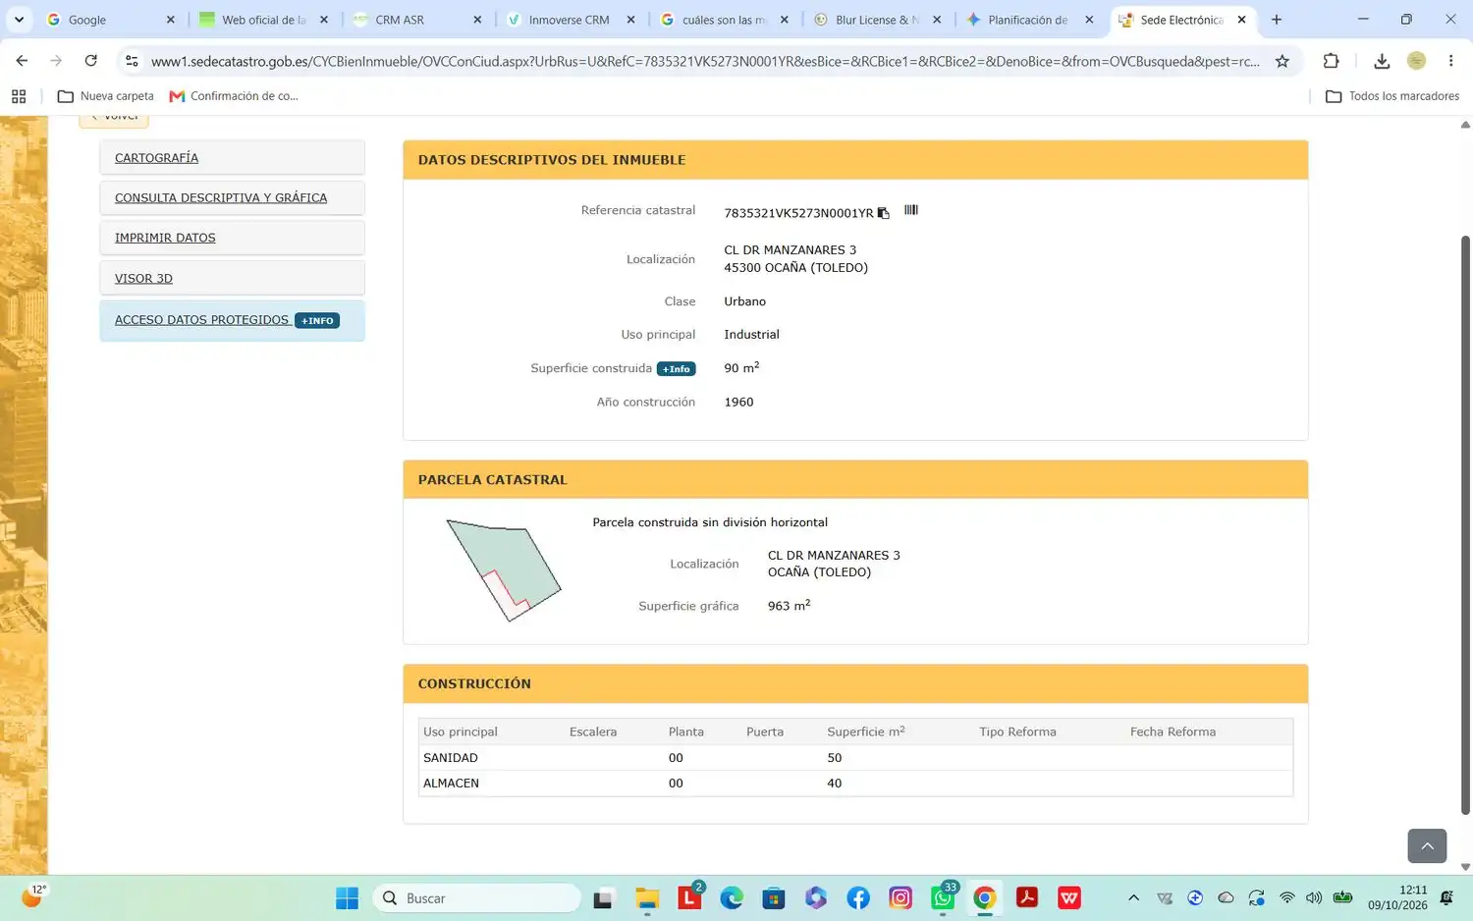The image size is (1473, 921).
Task: Show hidden system tray icons
Action: [x=1133, y=898]
